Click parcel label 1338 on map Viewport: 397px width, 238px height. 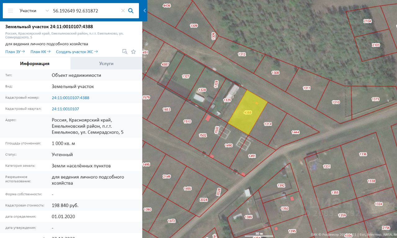(x=371, y=181)
